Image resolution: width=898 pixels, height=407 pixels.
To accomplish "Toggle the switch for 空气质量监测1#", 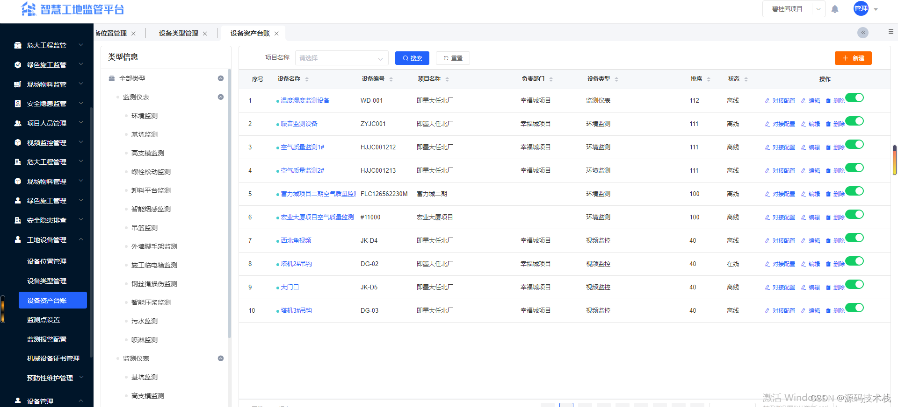I will point(855,144).
